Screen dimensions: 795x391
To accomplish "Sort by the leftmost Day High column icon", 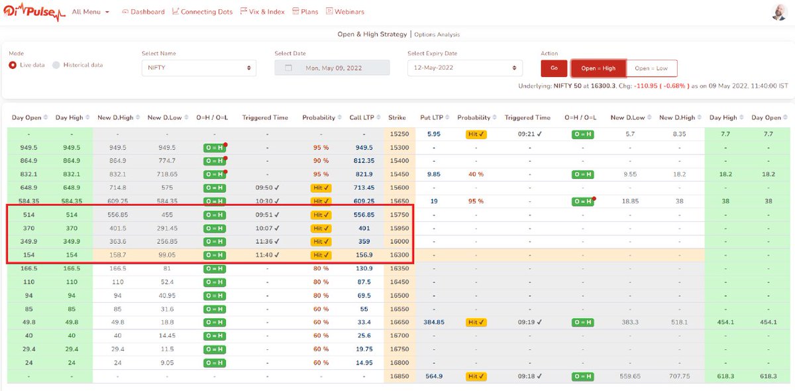I will 87,118.
